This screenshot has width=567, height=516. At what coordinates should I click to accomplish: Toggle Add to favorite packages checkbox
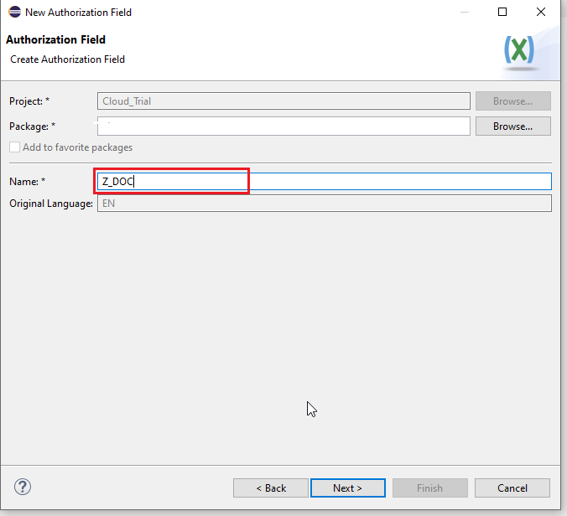[x=15, y=147]
